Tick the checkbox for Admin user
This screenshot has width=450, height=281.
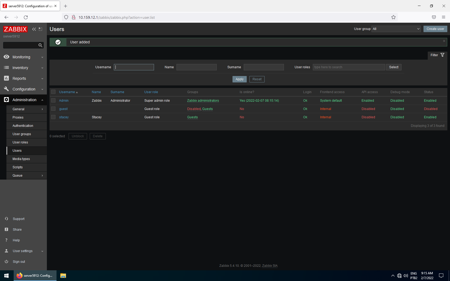click(x=53, y=101)
